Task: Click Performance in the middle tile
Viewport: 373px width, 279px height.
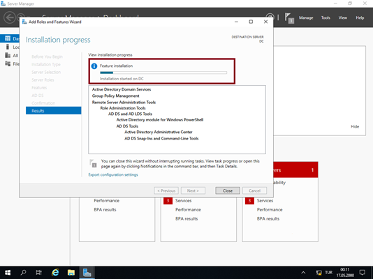Action: pos(188,210)
